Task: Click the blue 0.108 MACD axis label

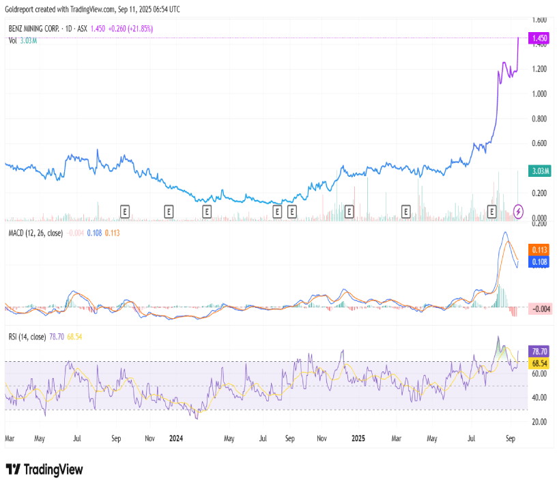Action: [x=539, y=262]
